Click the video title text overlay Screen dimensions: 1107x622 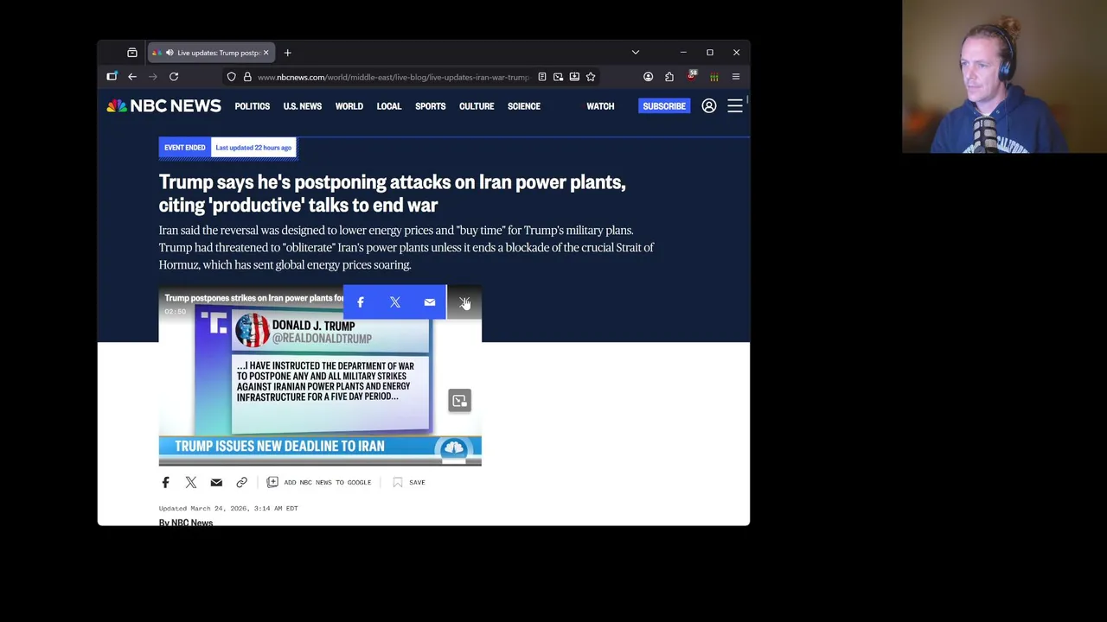254,298
